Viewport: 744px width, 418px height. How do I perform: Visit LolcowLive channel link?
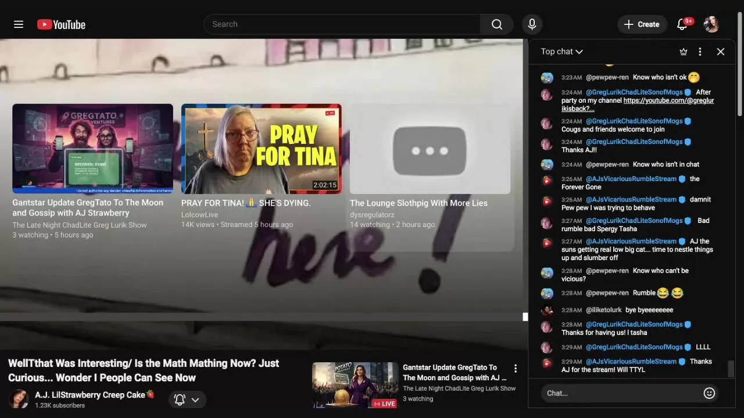(199, 215)
